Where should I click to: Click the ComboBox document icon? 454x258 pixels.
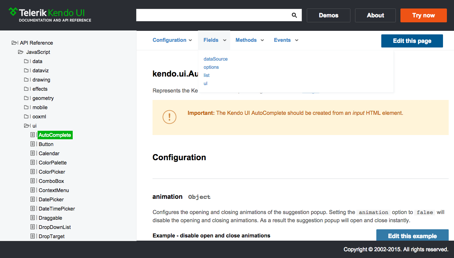click(33, 181)
